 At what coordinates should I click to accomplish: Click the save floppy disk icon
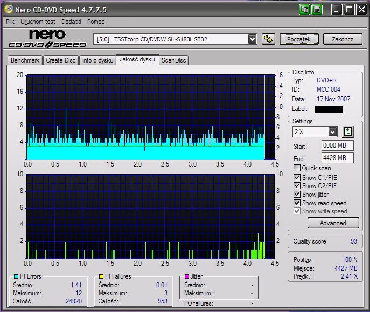point(317,9)
